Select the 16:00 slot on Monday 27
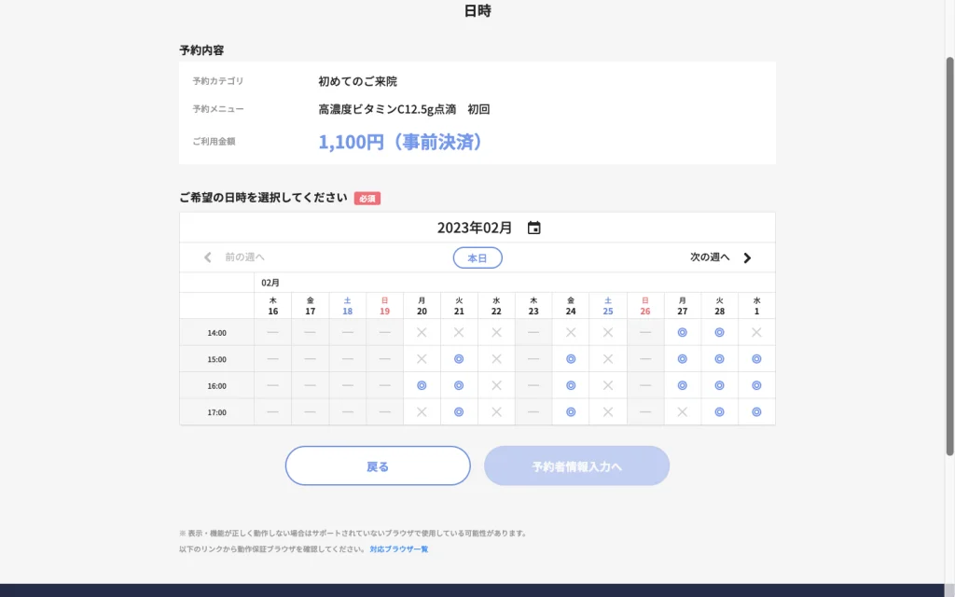The height and width of the screenshot is (597, 955). click(682, 385)
